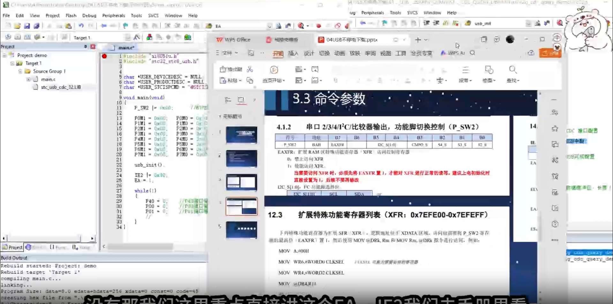The image size is (613, 304).
Task: Click the navigate backwards arrow icon
Action: (x=103, y=26)
